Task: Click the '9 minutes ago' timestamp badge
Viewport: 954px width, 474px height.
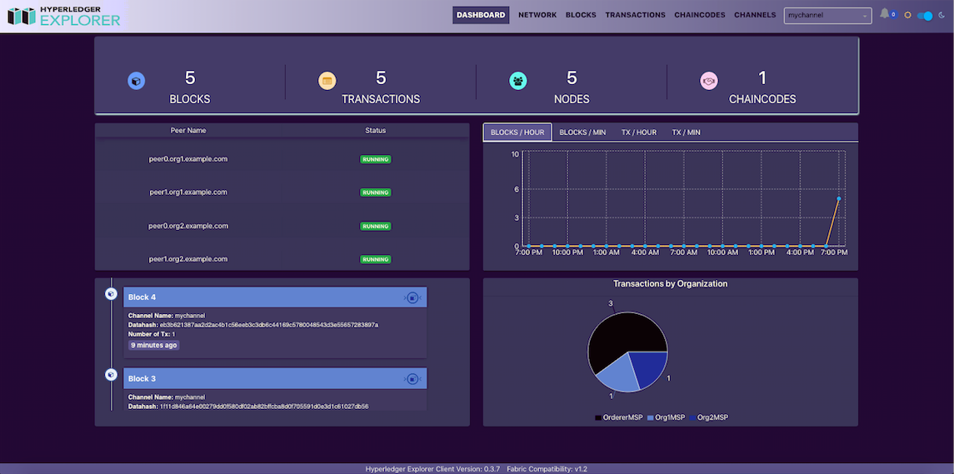Action: click(154, 345)
